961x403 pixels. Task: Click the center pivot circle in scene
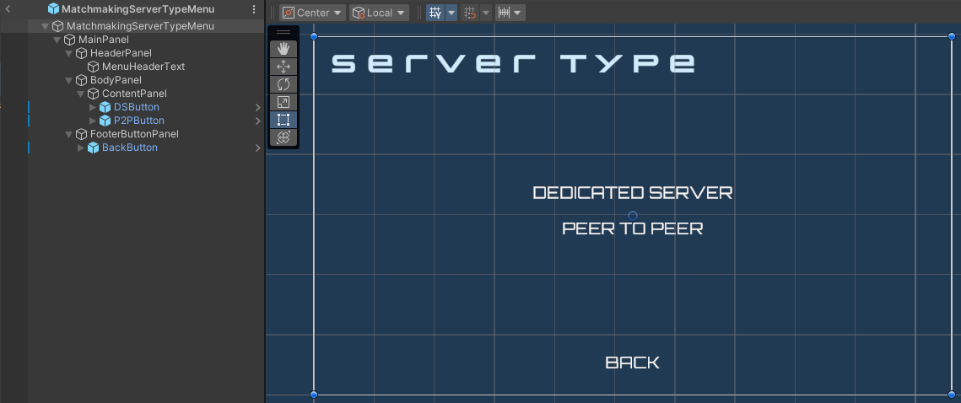633,216
